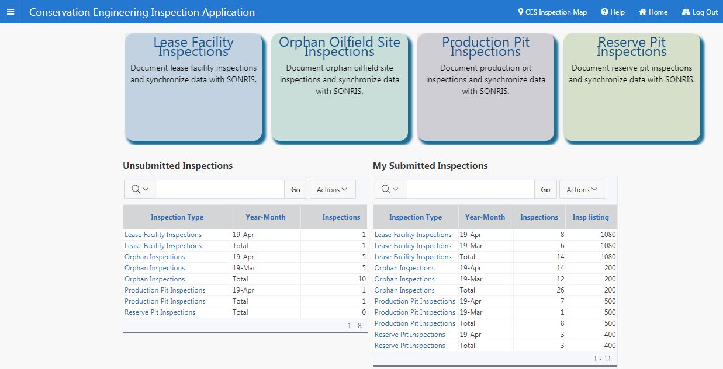Open the CES Inspection Map
Viewport: 723px width, 369px height.
[x=552, y=12]
